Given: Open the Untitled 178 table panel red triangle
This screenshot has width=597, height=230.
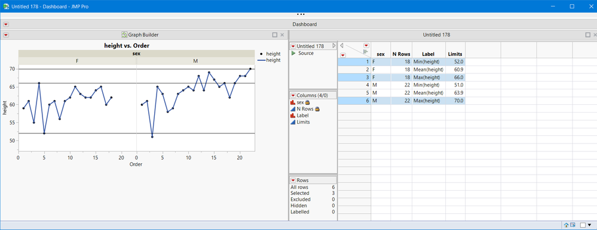Looking at the screenshot, I should pos(293,46).
